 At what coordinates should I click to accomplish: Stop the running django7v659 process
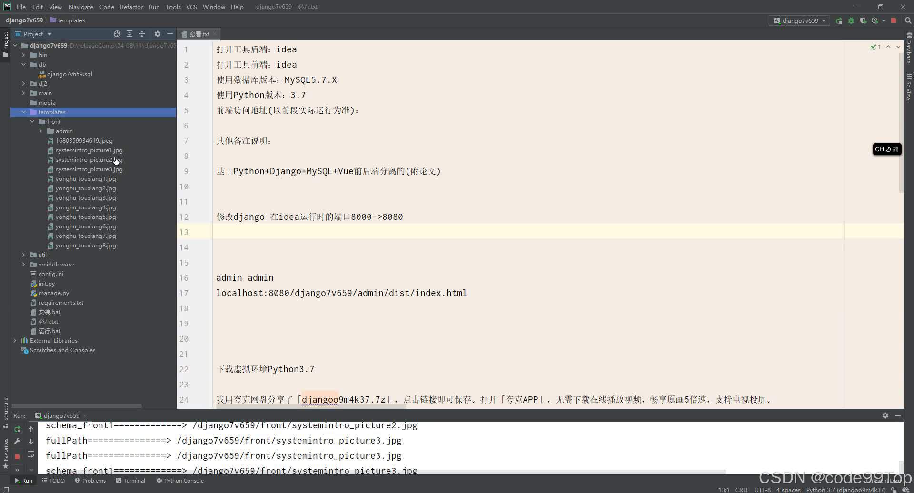tap(894, 20)
